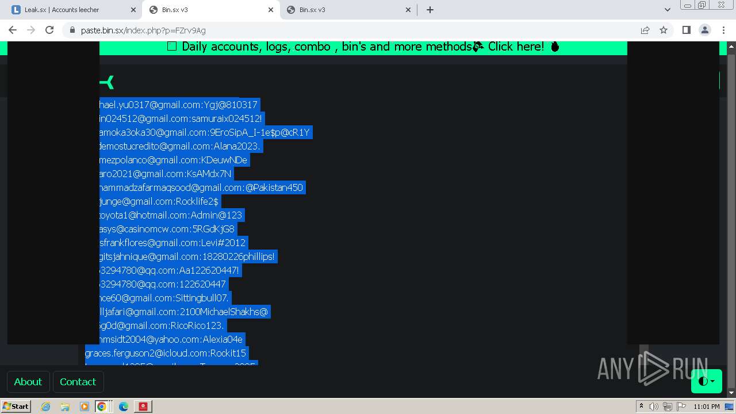Expand the theme toggle dropdown
The width and height of the screenshot is (736, 414).
pyautogui.click(x=707, y=381)
